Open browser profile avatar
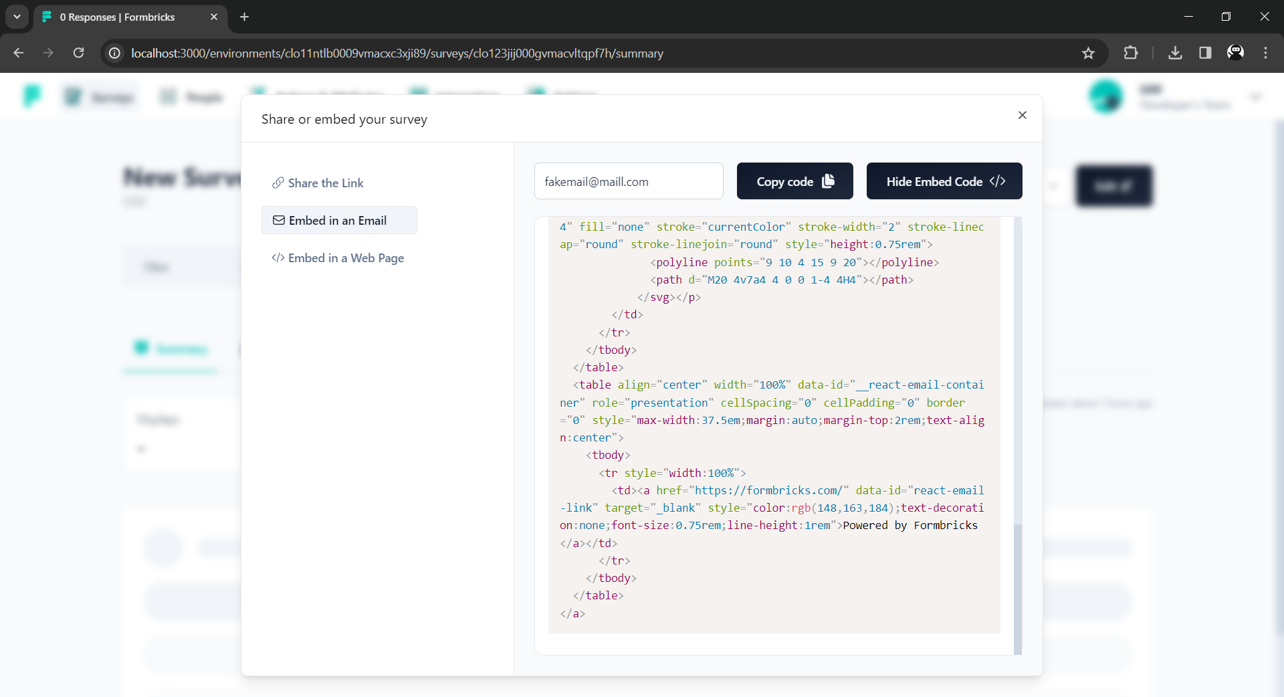Image resolution: width=1284 pixels, height=697 pixels. 1235,53
